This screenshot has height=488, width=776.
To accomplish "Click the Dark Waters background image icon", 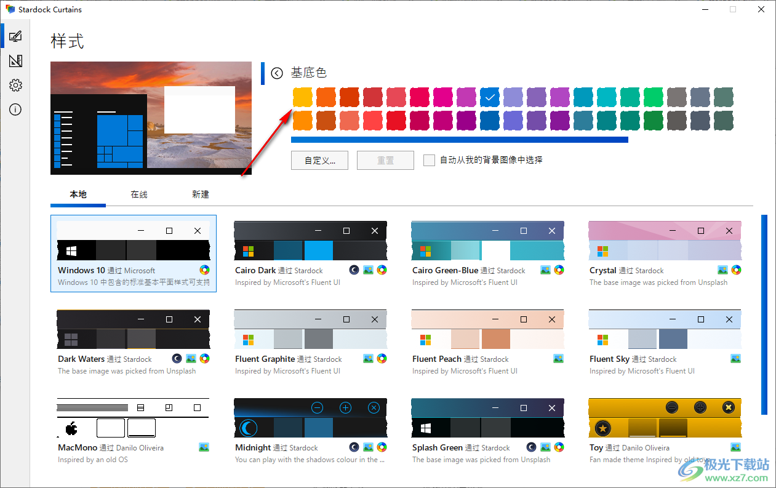I will coord(191,358).
